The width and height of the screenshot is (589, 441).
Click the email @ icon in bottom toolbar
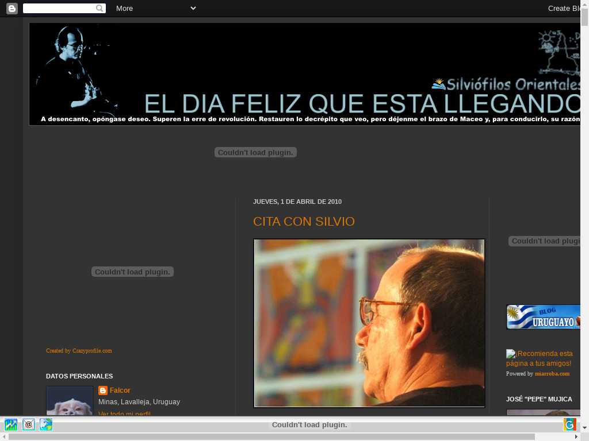click(29, 425)
